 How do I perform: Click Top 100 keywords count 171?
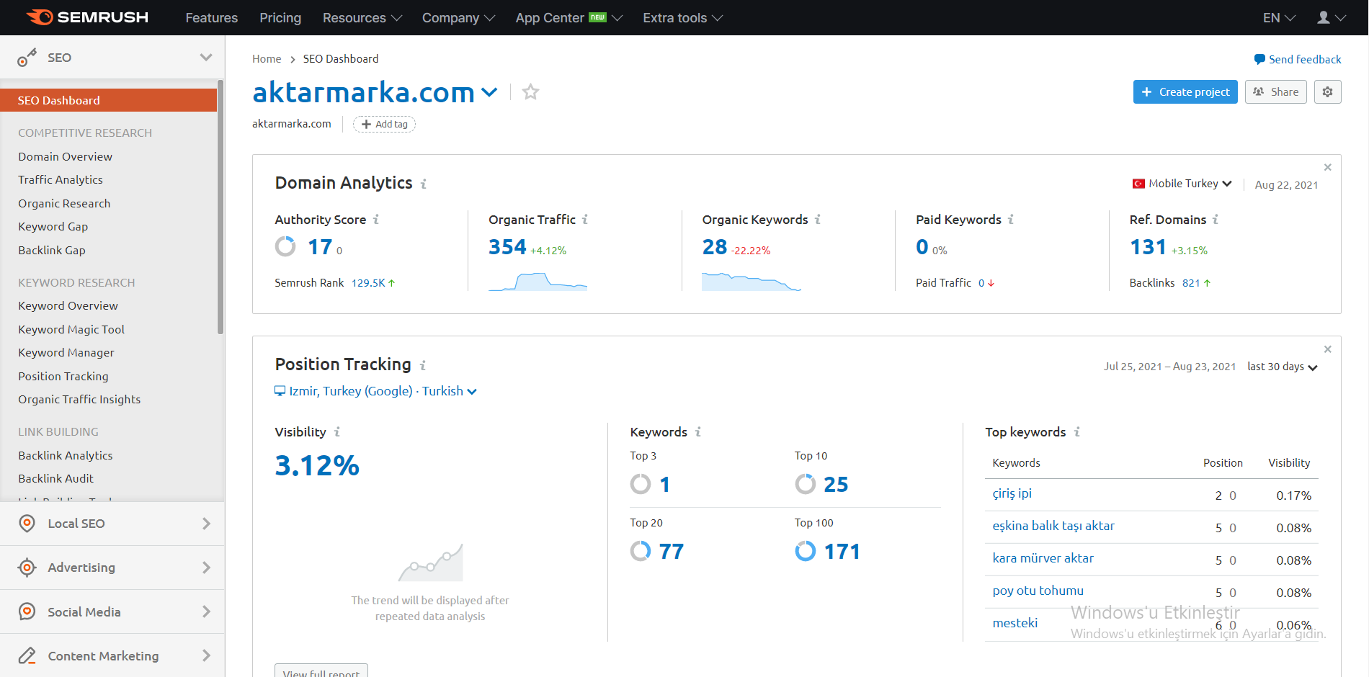[842, 552]
